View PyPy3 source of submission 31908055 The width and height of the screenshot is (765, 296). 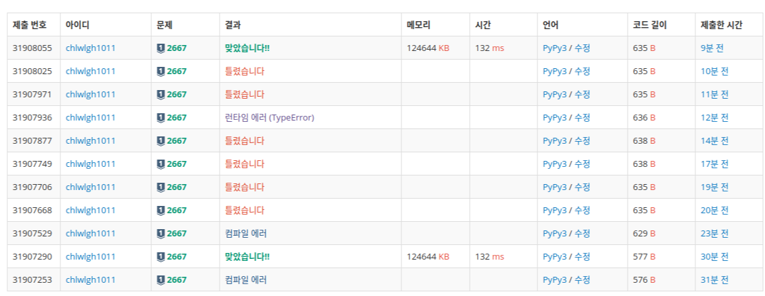[x=555, y=48]
